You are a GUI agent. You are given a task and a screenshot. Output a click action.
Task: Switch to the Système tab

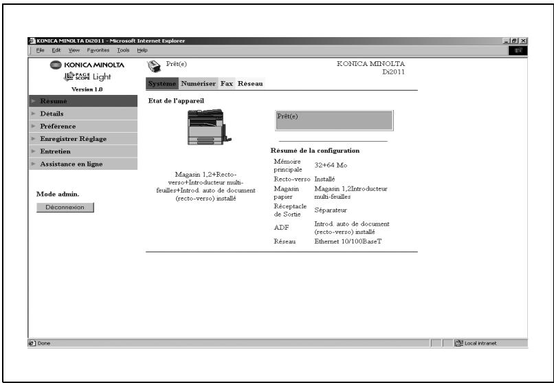(x=162, y=84)
